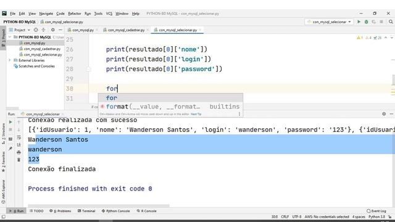Screen dimensions: 395x222
Task: Open Search Everywhere magnifier icon
Action: pyautogui.click(x=391, y=22)
